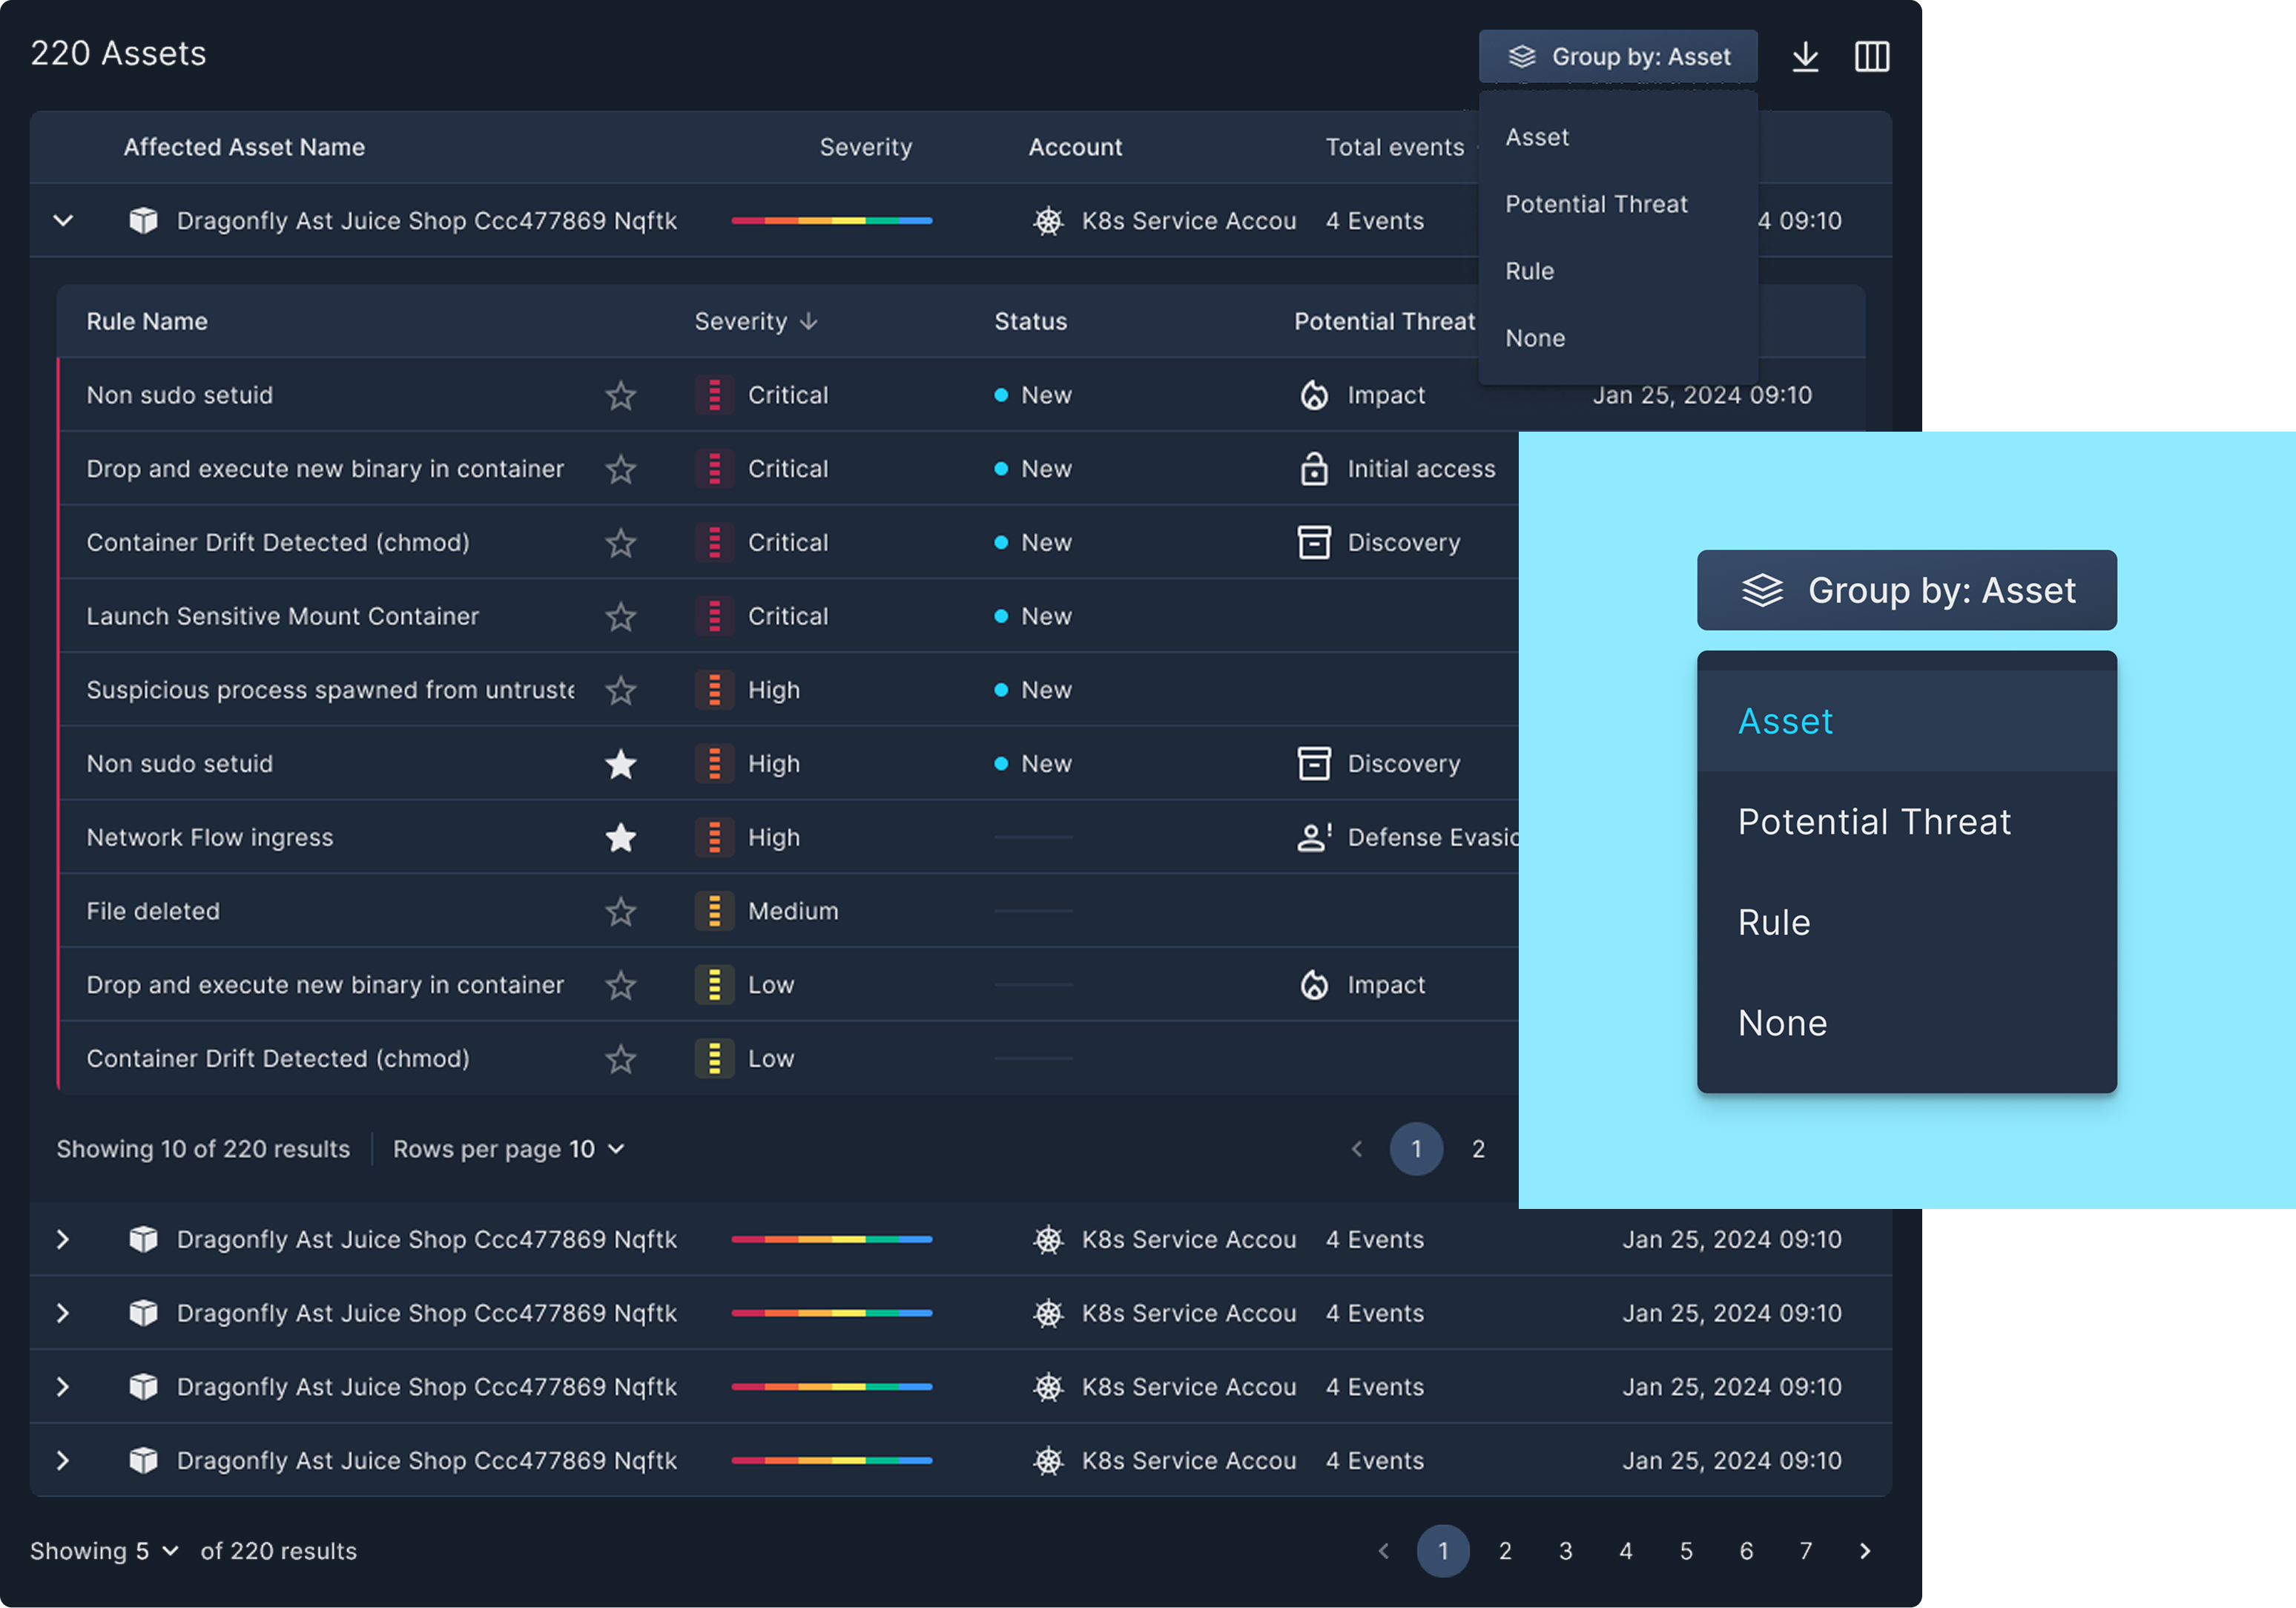This screenshot has width=2296, height=1608.
Task: Choose highlighted Asset in enlarged callout menu
Action: pyautogui.click(x=1906, y=721)
